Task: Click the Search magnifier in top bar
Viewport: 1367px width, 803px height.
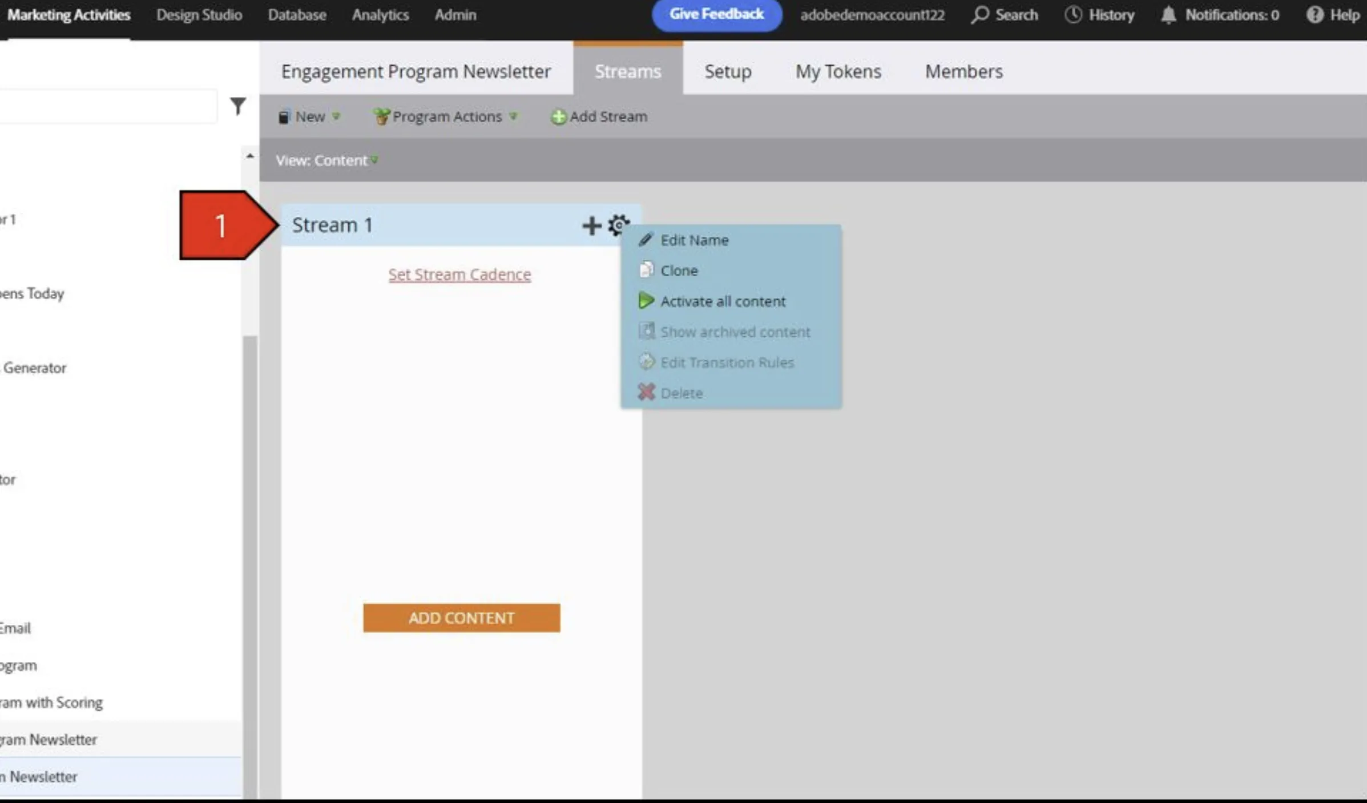Action: pyautogui.click(x=979, y=15)
